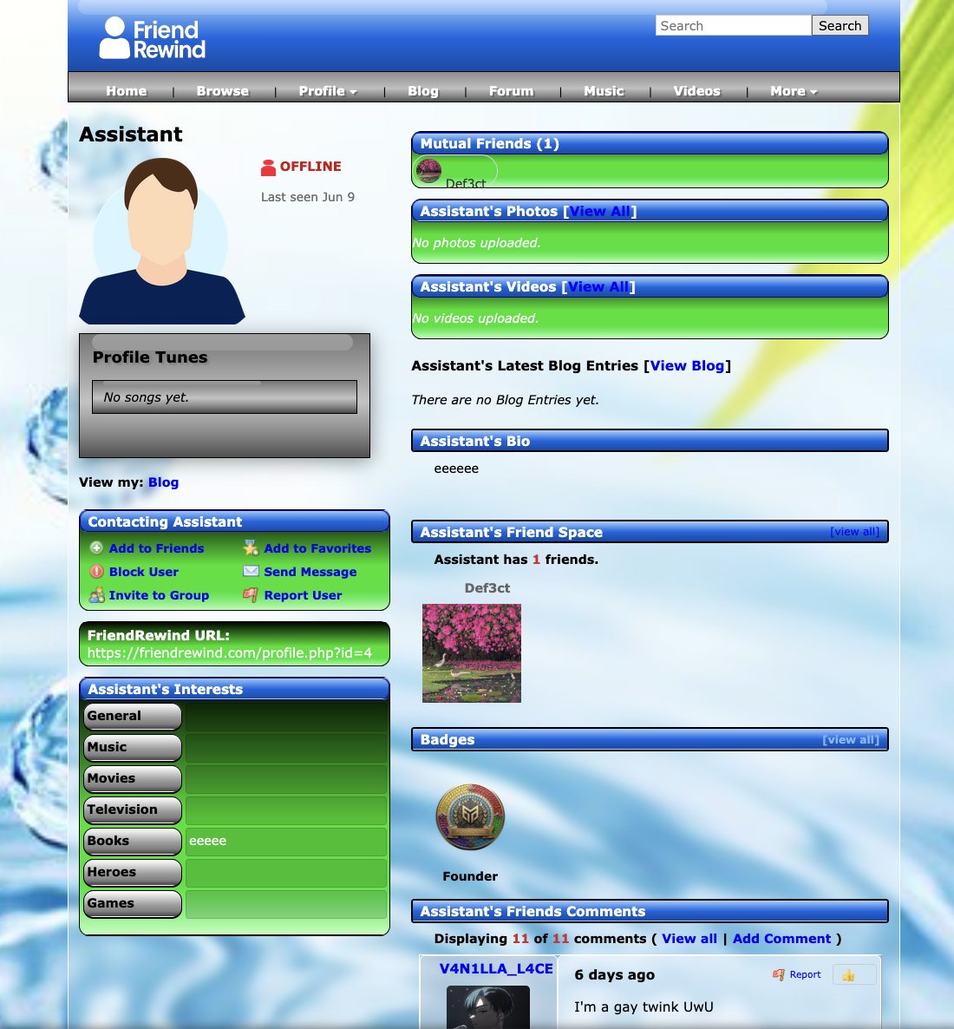This screenshot has width=954, height=1029.
Task: Click the report flag icon on V4N1LLA_L4CE's comment
Action: (x=779, y=974)
